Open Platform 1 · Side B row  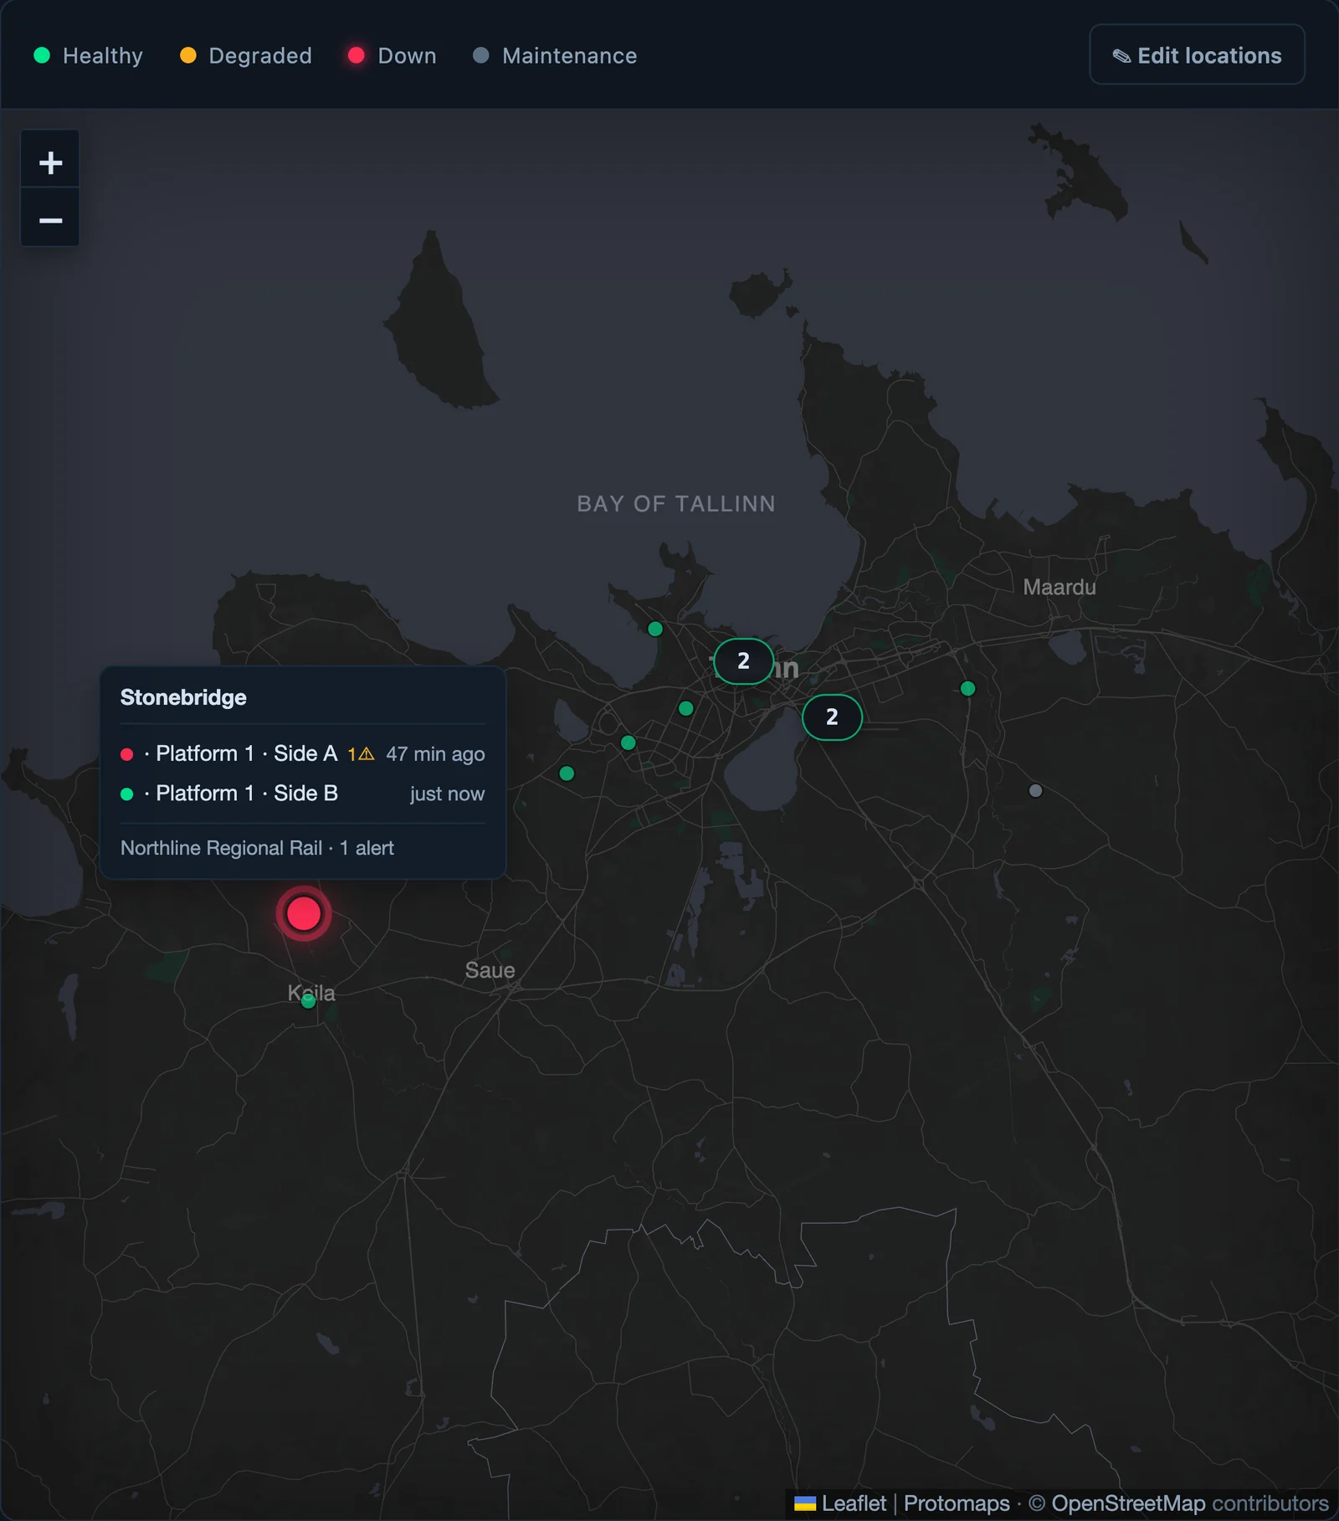[x=303, y=794]
